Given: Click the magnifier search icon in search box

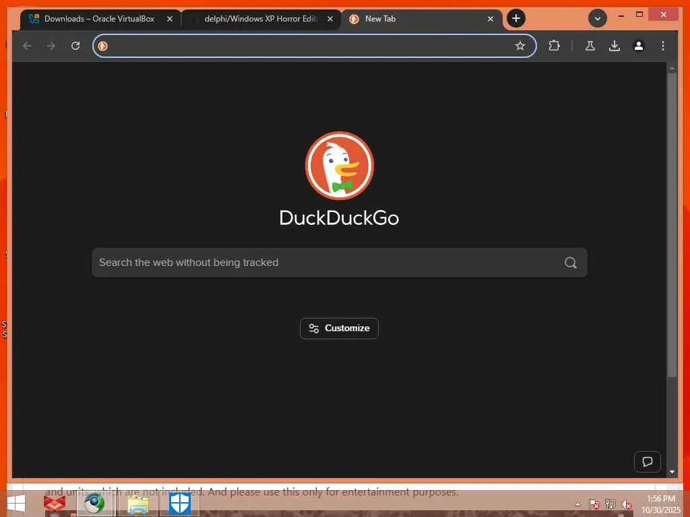Looking at the screenshot, I should 571,263.
